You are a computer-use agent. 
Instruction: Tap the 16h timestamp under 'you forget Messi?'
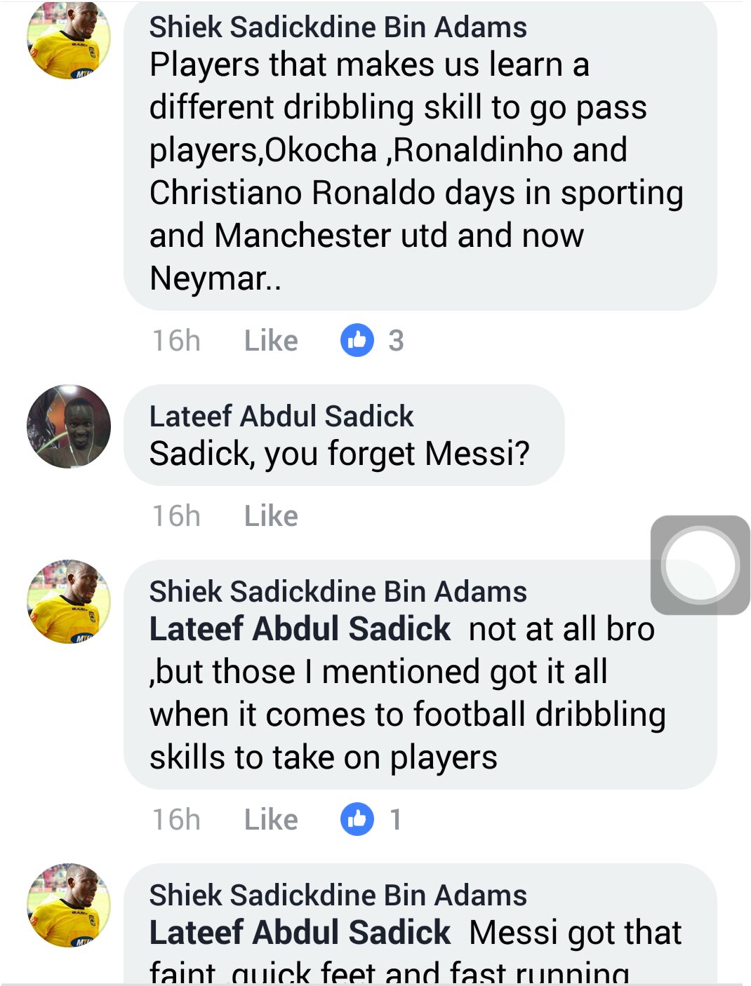pyautogui.click(x=176, y=516)
